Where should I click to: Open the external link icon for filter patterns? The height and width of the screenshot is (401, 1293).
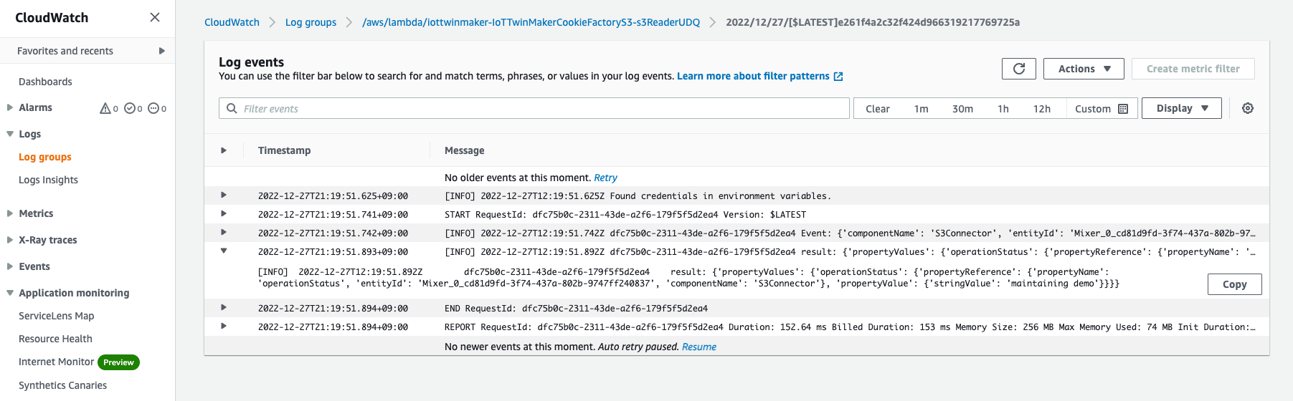(838, 76)
